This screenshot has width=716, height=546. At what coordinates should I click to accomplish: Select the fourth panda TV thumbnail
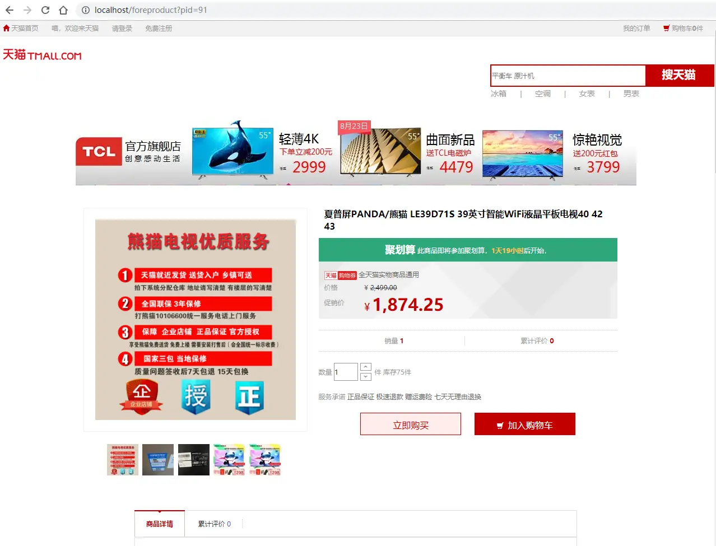(x=229, y=460)
